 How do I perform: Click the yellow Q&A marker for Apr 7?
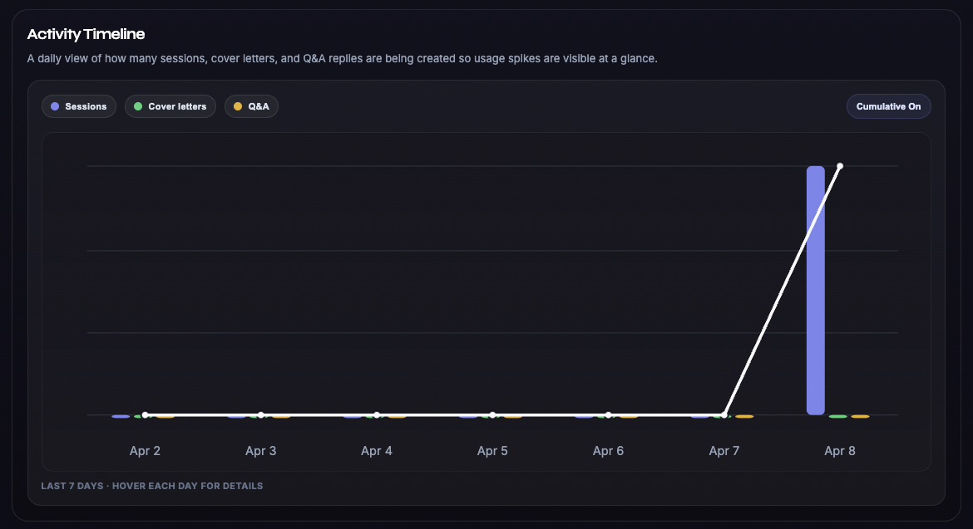click(744, 416)
